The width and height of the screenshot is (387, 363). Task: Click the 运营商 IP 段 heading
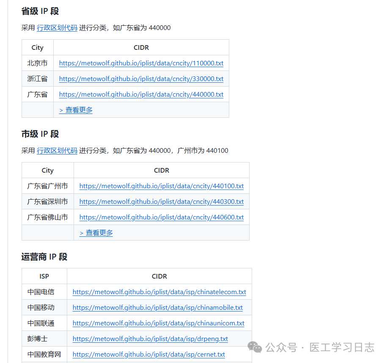click(x=44, y=257)
